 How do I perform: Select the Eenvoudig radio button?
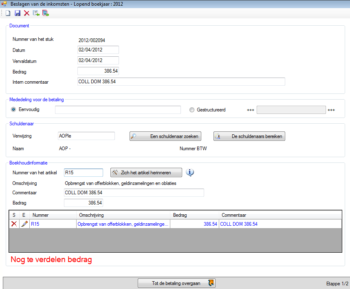(x=13, y=109)
